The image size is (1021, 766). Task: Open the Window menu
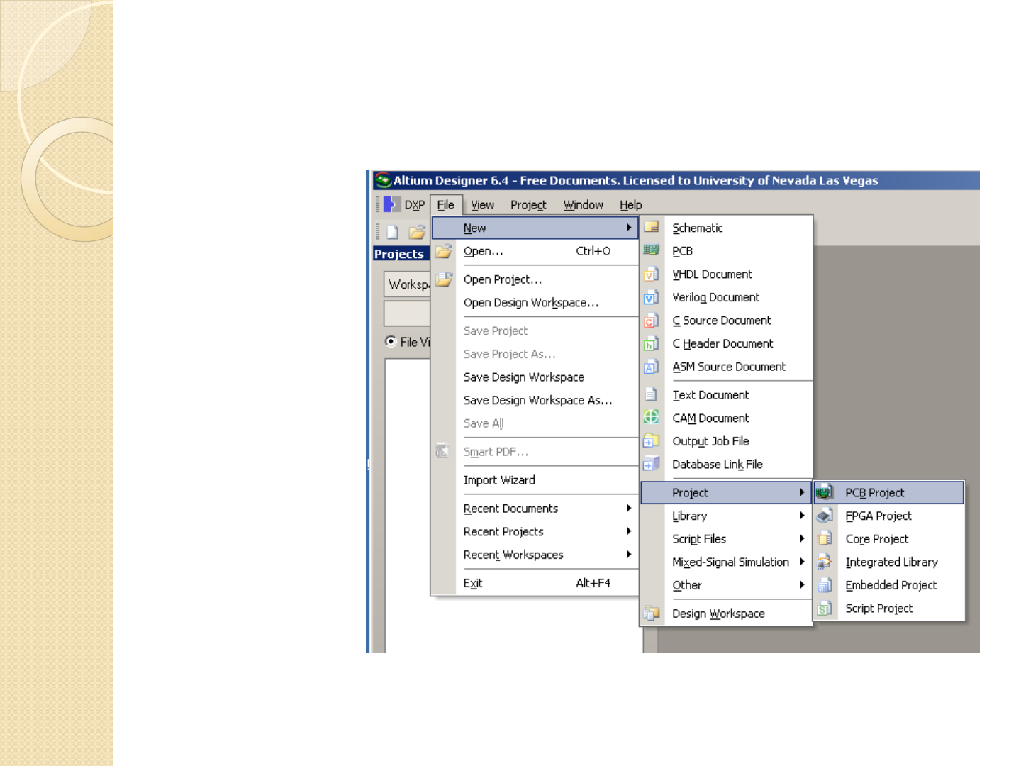coord(584,205)
